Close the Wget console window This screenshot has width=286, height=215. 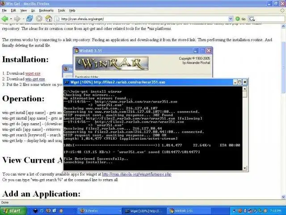(x=245, y=82)
